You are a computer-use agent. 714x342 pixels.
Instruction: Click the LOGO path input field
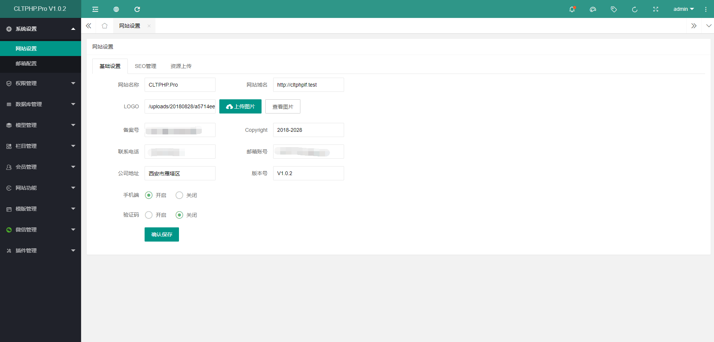[180, 106]
